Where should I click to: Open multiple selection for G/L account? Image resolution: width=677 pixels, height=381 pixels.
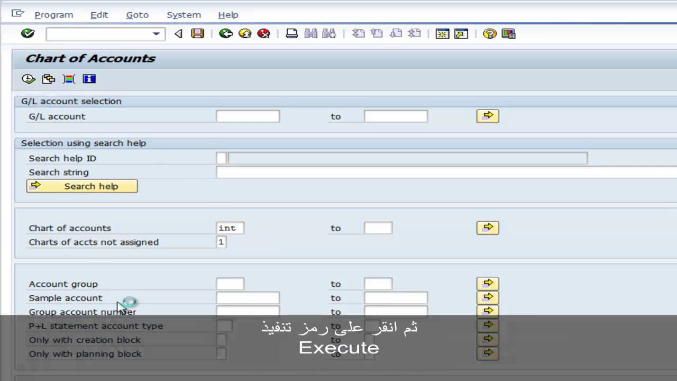tap(488, 115)
